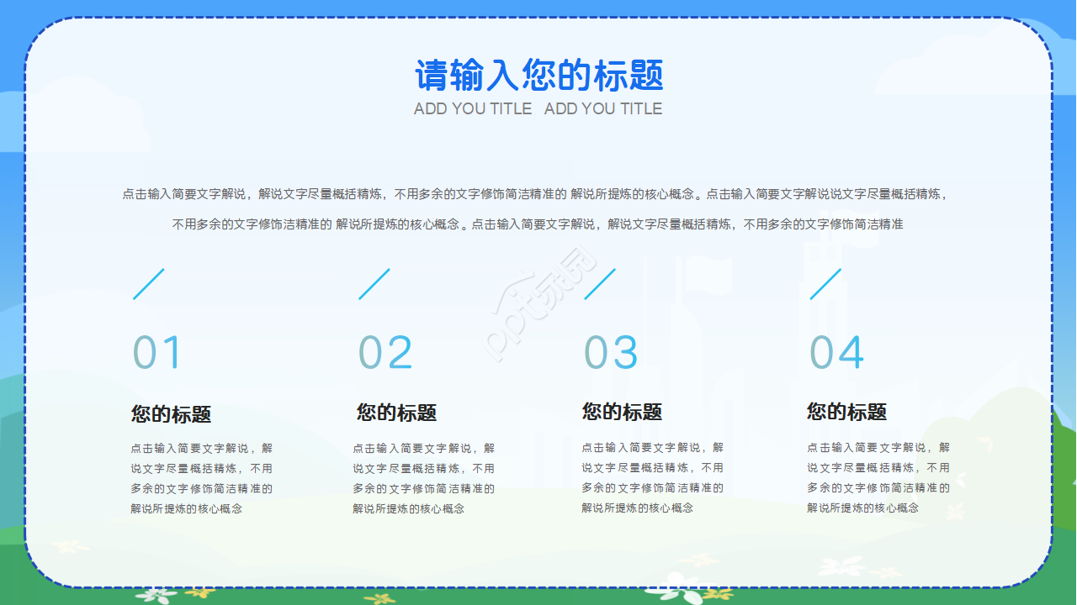Click the description paragraph under 01
The width and height of the screenshot is (1077, 605).
coord(202,478)
